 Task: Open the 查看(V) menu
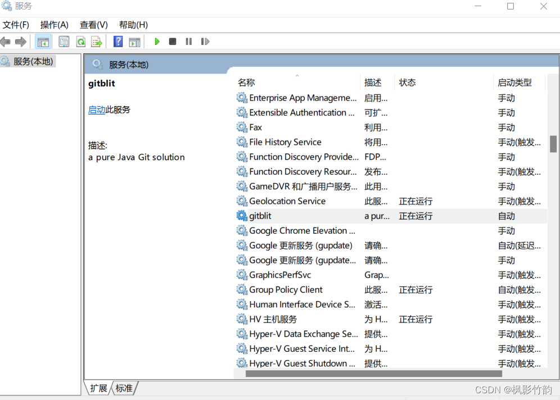93,25
